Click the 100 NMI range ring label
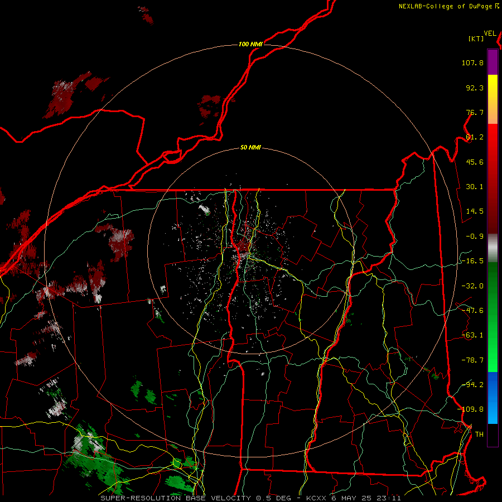Screen dimensions: 502x502 coord(250,44)
